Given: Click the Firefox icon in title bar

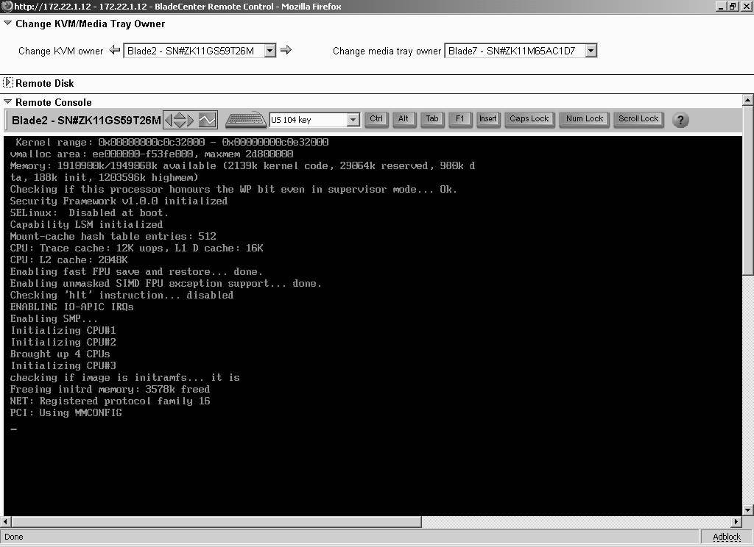Looking at the screenshot, I should click(x=7, y=7).
